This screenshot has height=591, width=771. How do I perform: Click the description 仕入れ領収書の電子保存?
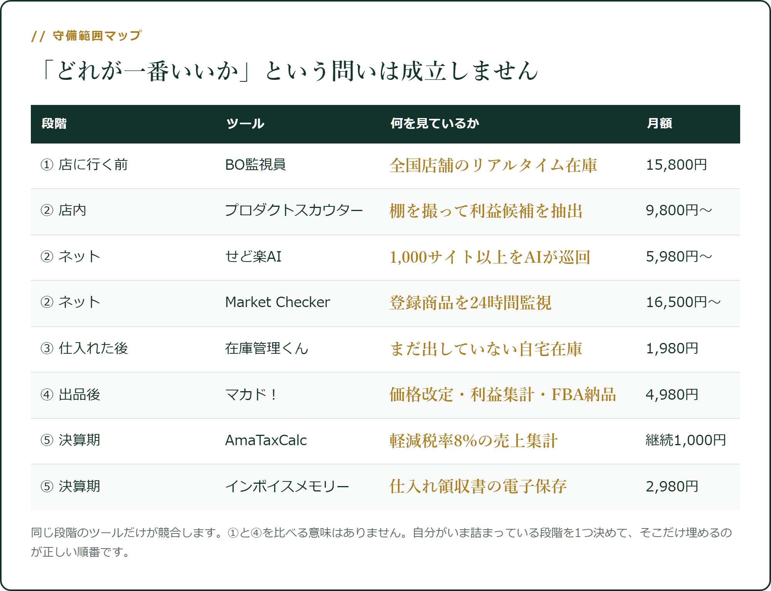pos(478,486)
